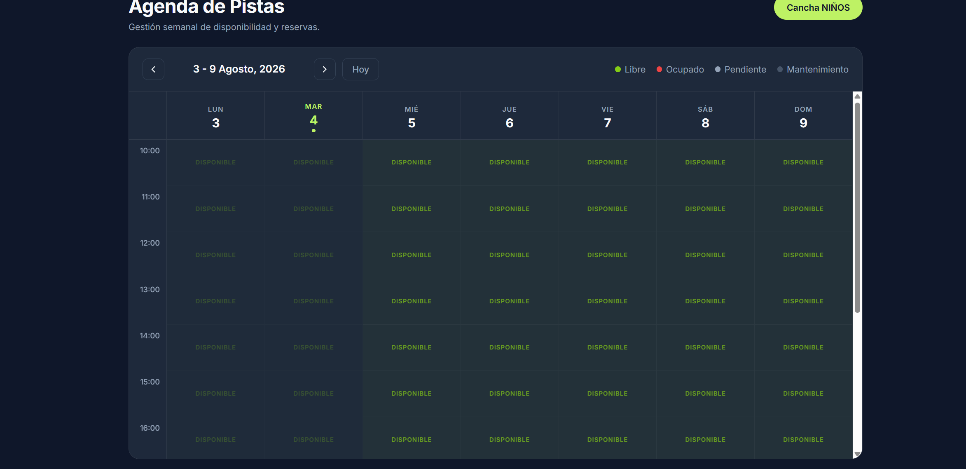Click the Pendiente legend item
Image resolution: width=966 pixels, height=469 pixels.
click(741, 69)
